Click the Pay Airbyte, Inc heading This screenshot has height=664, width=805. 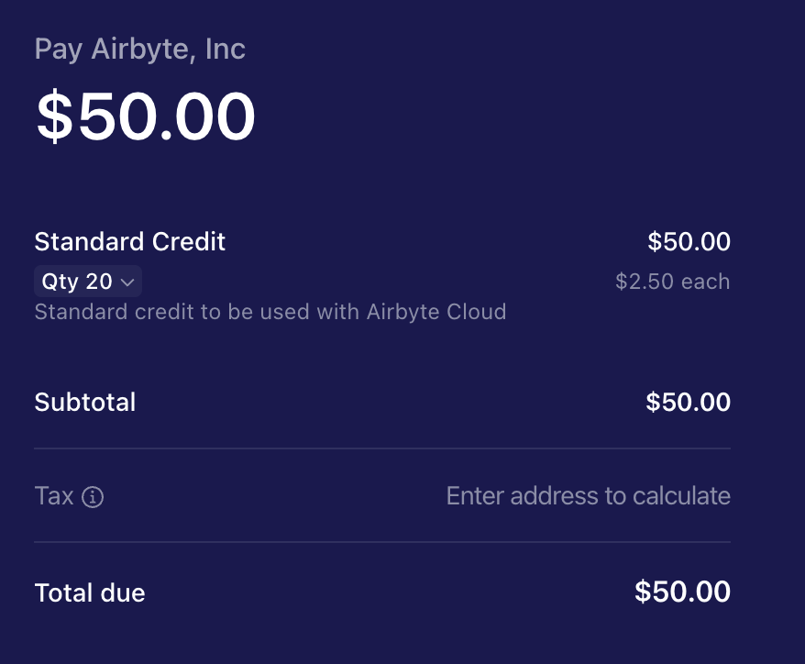(x=139, y=50)
